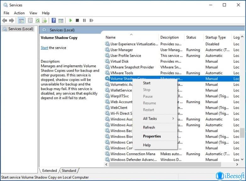Click gear icon beside Windows Defender Advanced

pos(107,160)
